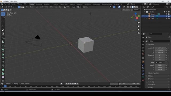
Task: Enable edge select mode
Action: click(x=21, y=7)
